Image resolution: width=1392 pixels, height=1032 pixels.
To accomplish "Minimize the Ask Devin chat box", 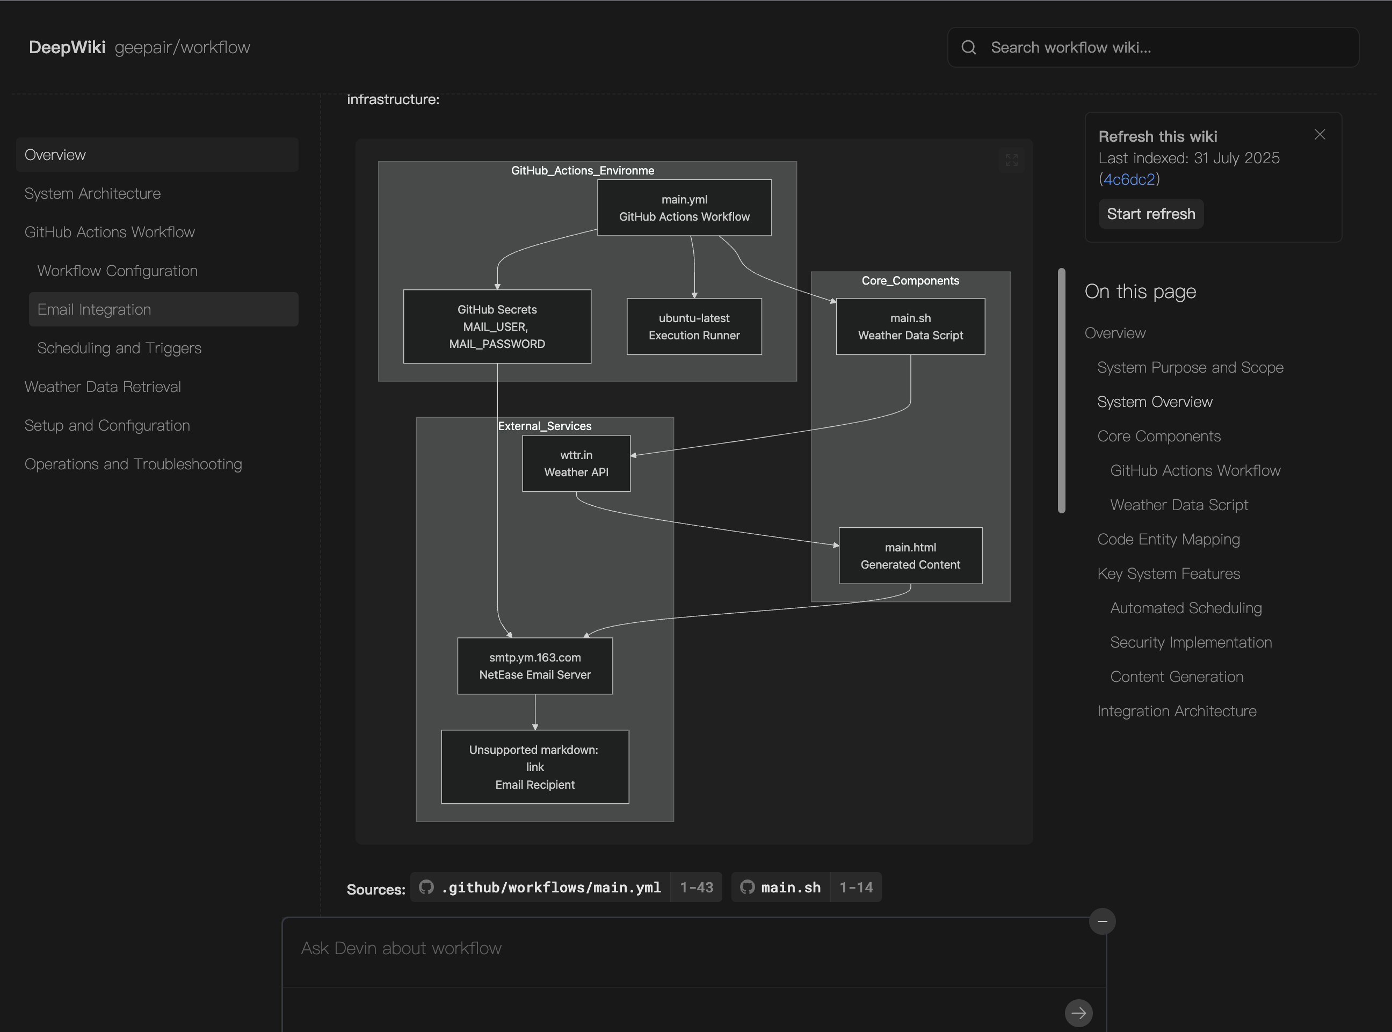I will pos(1102,921).
